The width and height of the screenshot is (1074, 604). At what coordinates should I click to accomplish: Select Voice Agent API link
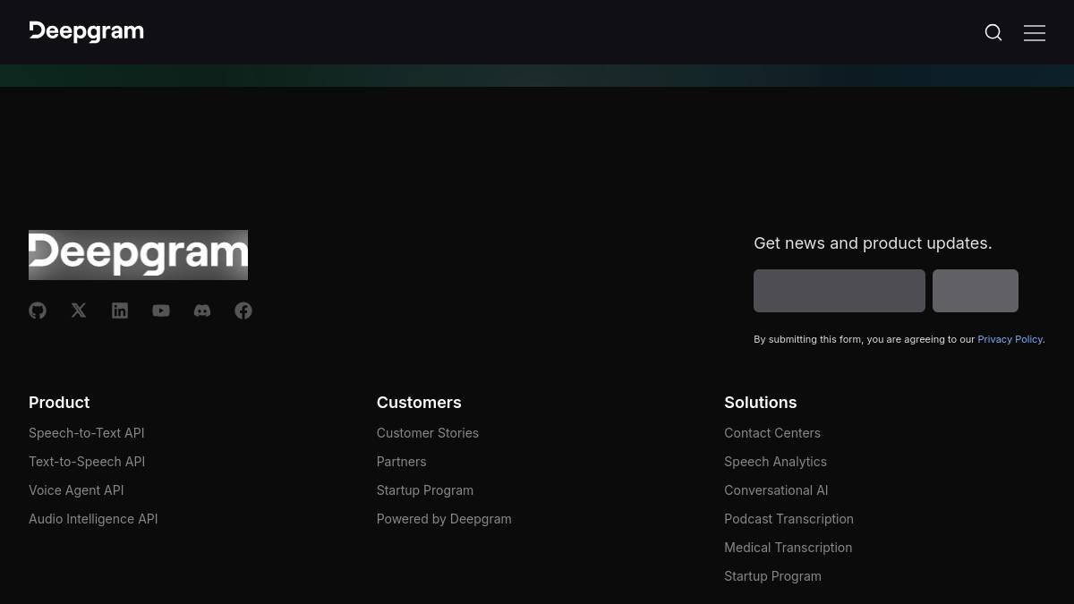click(x=76, y=490)
